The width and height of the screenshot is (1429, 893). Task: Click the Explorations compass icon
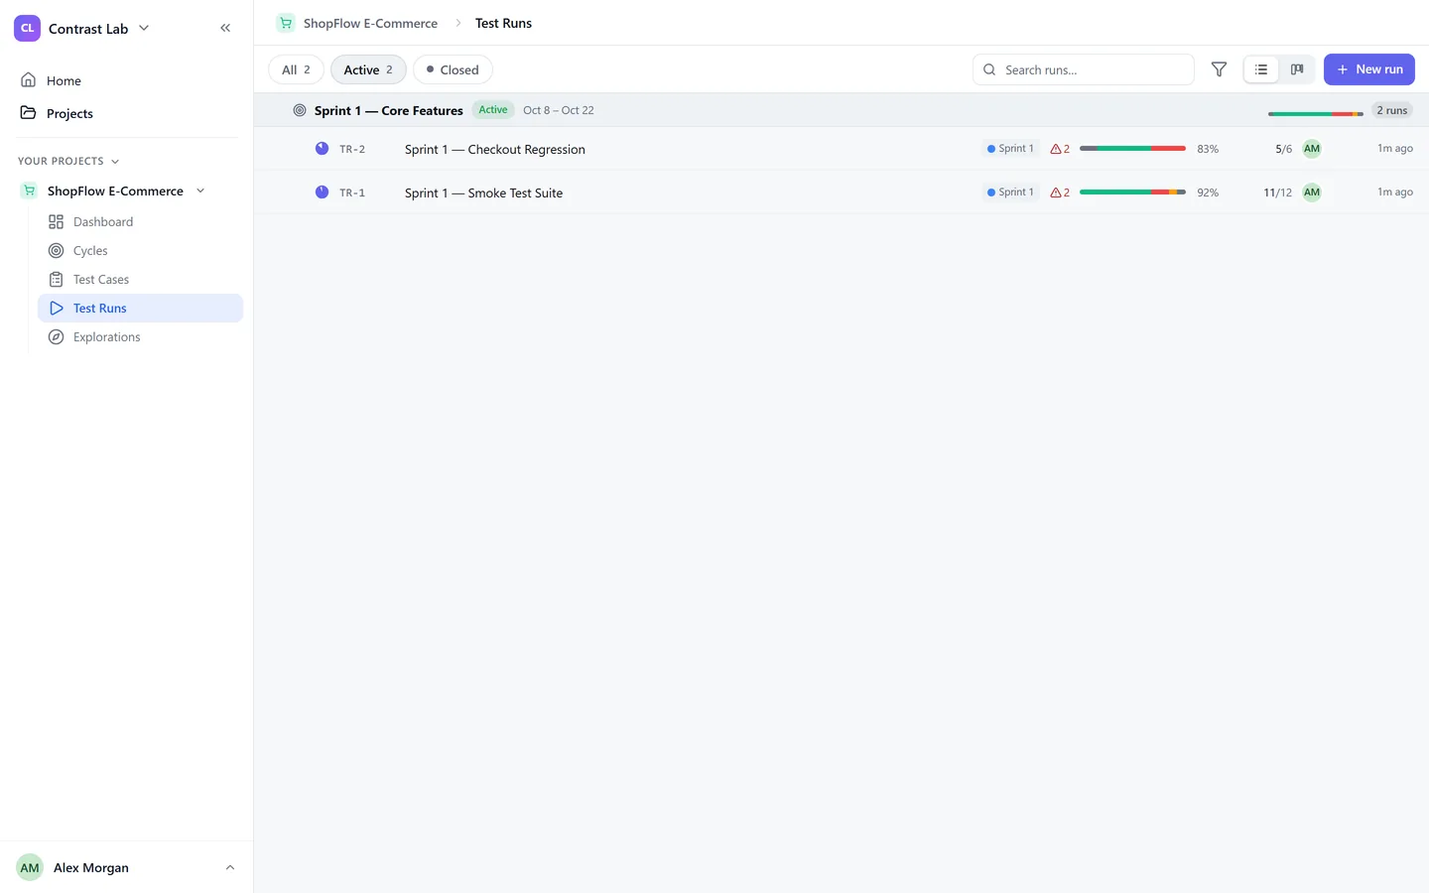pos(56,336)
